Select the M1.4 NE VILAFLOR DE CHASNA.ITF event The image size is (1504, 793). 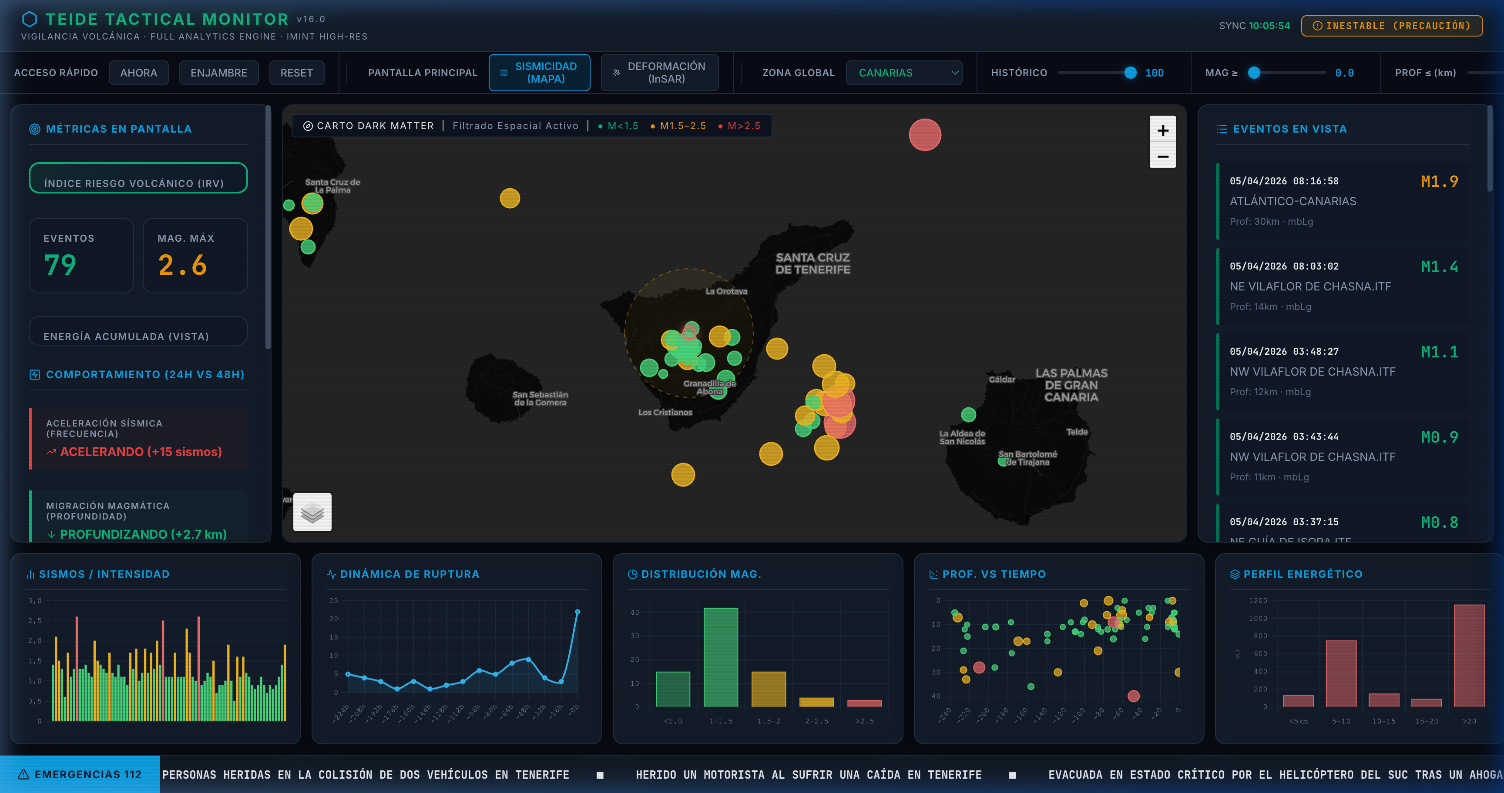pos(1343,287)
